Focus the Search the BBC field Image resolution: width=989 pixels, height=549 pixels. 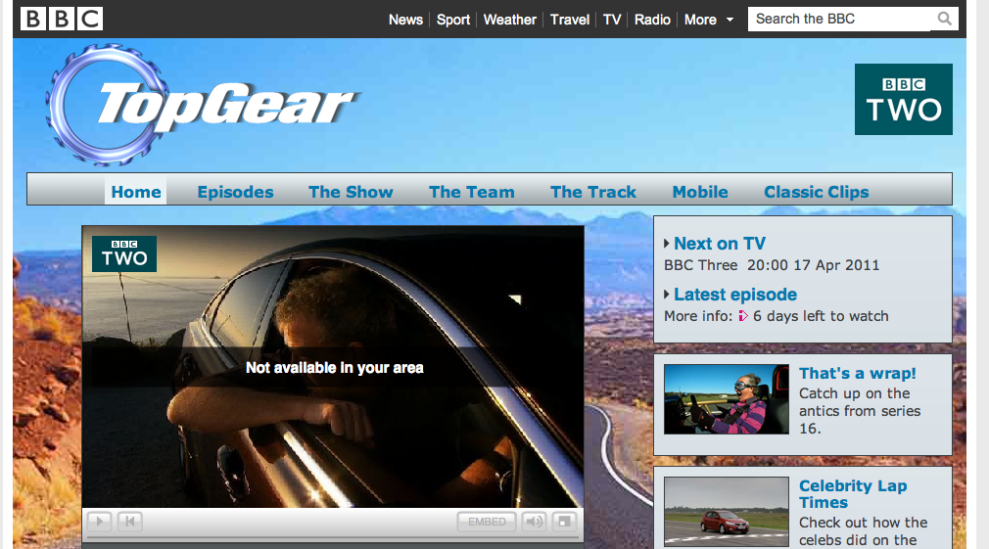point(841,19)
